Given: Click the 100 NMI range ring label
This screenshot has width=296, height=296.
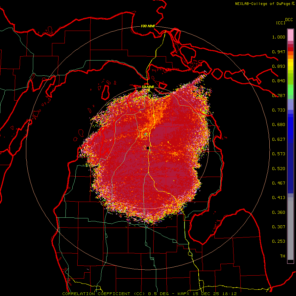Looking at the screenshot, I should 148,26.
